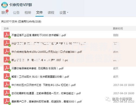Click the group name 卡神传奇VIP群
Image resolution: width=136 pixels, height=105 pixels.
pos(20,5)
